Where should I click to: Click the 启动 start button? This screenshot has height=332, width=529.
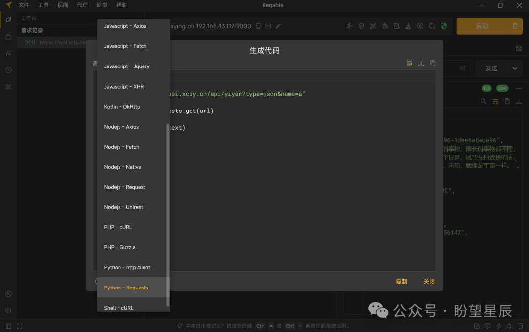[482, 26]
